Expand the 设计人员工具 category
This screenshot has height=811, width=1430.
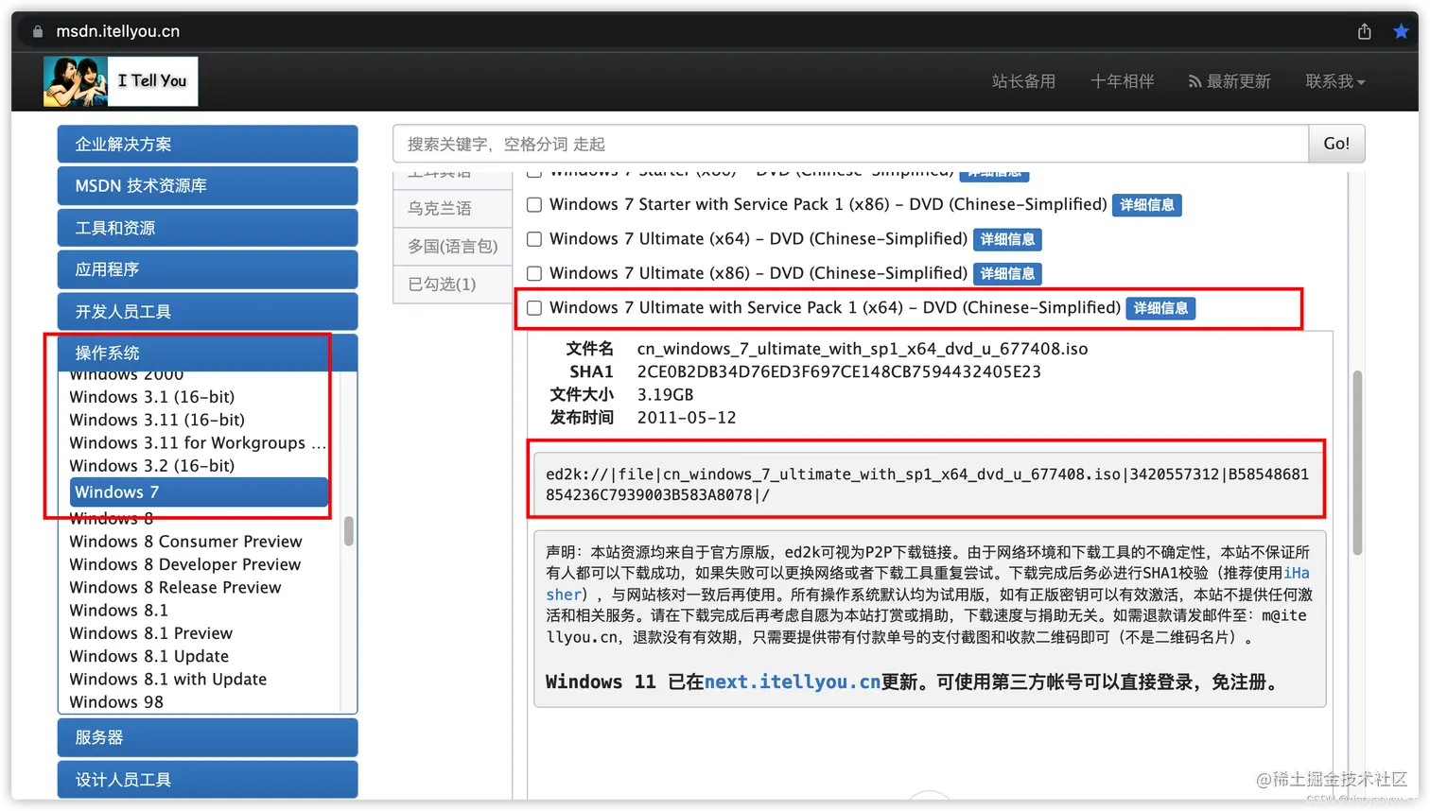pos(207,780)
